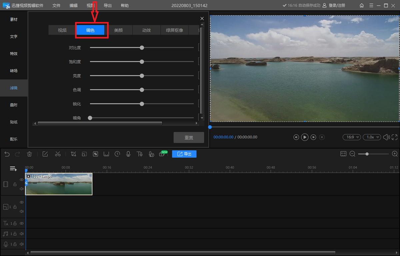Click the scissors split tool in toolbar

(x=58, y=154)
